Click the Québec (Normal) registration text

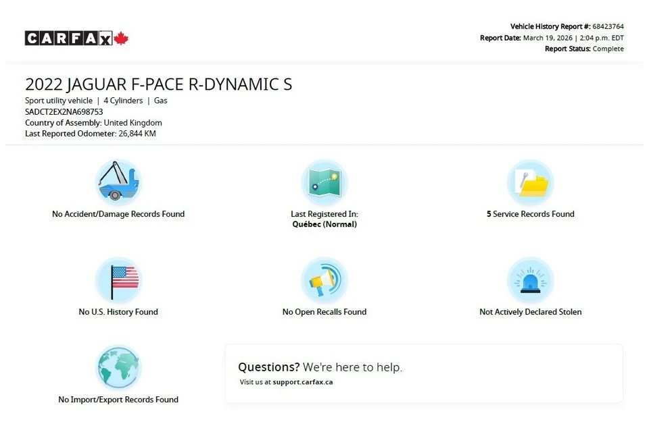pos(324,224)
